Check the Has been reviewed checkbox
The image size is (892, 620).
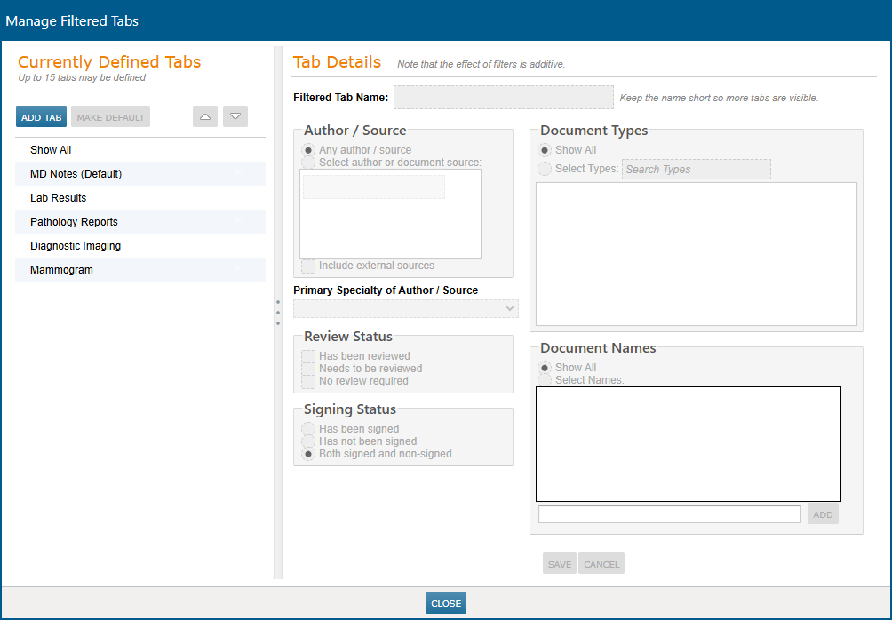308,355
